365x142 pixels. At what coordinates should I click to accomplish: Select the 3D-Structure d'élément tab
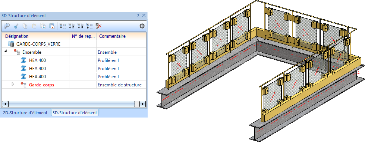point(75,113)
